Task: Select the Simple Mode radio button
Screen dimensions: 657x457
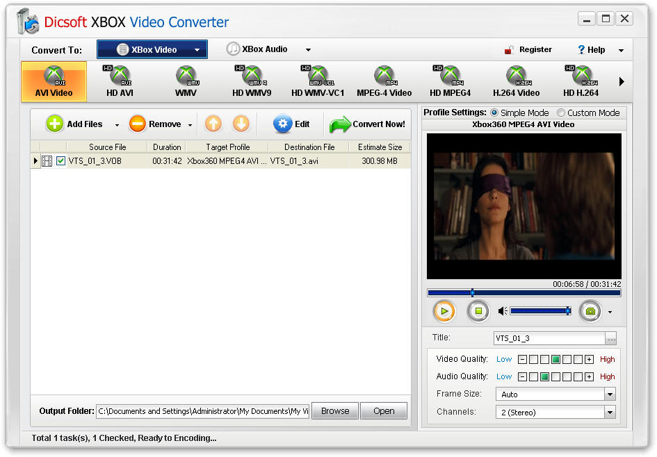Action: (x=494, y=113)
